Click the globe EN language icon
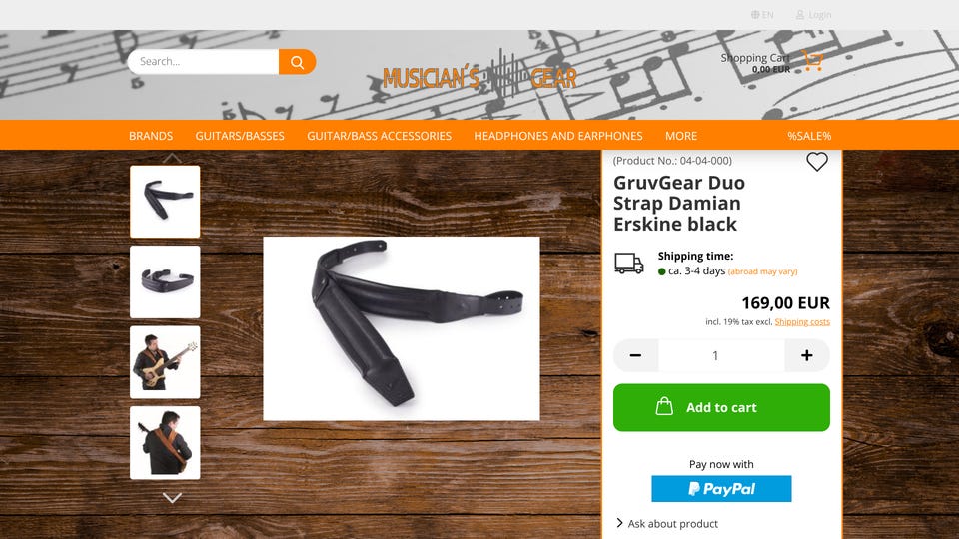 (755, 15)
